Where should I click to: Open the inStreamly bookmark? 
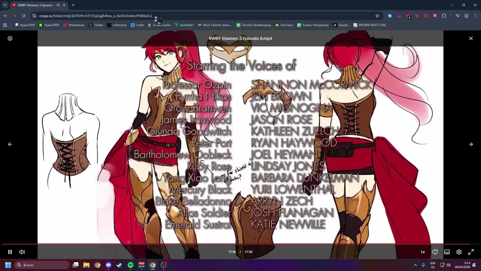pos(117,25)
